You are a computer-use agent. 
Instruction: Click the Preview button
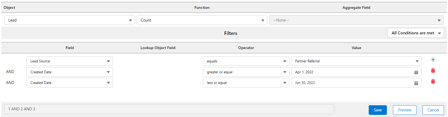[x=404, y=110]
